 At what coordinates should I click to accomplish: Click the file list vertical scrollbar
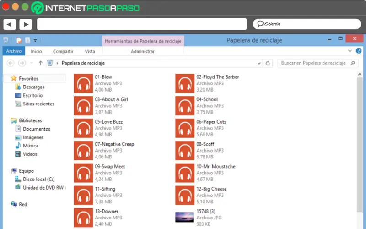(360, 145)
